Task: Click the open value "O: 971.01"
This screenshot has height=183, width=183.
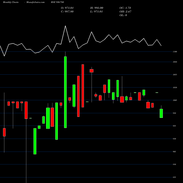Action: point(67,8)
